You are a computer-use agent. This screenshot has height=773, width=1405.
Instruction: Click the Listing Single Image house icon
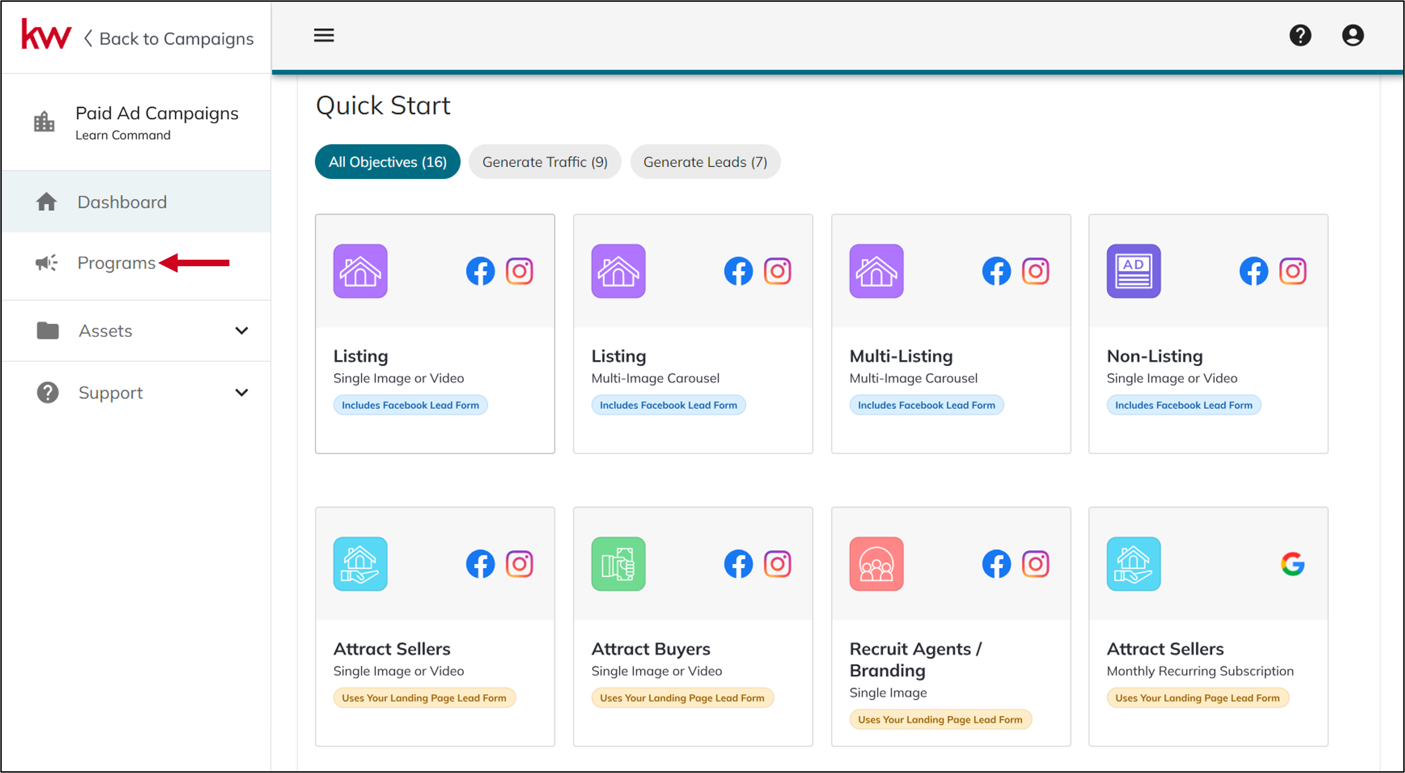point(360,271)
